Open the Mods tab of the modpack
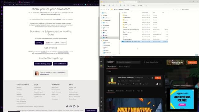The width and height of the screenshot is (199, 112). click(x=120, y=91)
